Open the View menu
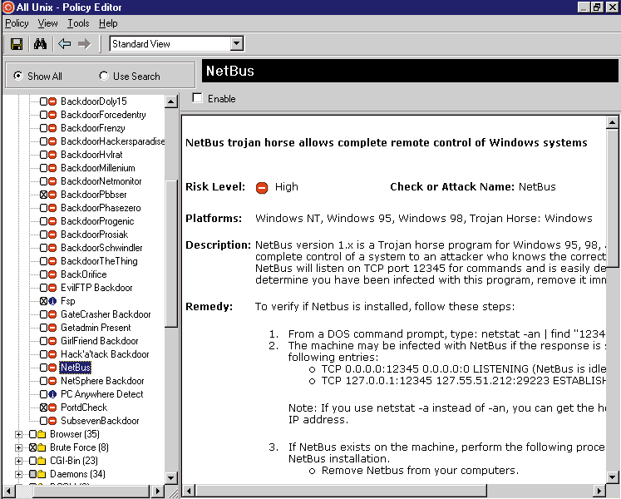The image size is (621, 499). click(47, 23)
